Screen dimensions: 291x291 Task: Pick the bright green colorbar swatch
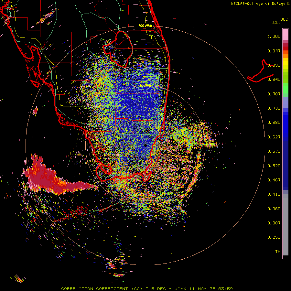(x=286, y=88)
